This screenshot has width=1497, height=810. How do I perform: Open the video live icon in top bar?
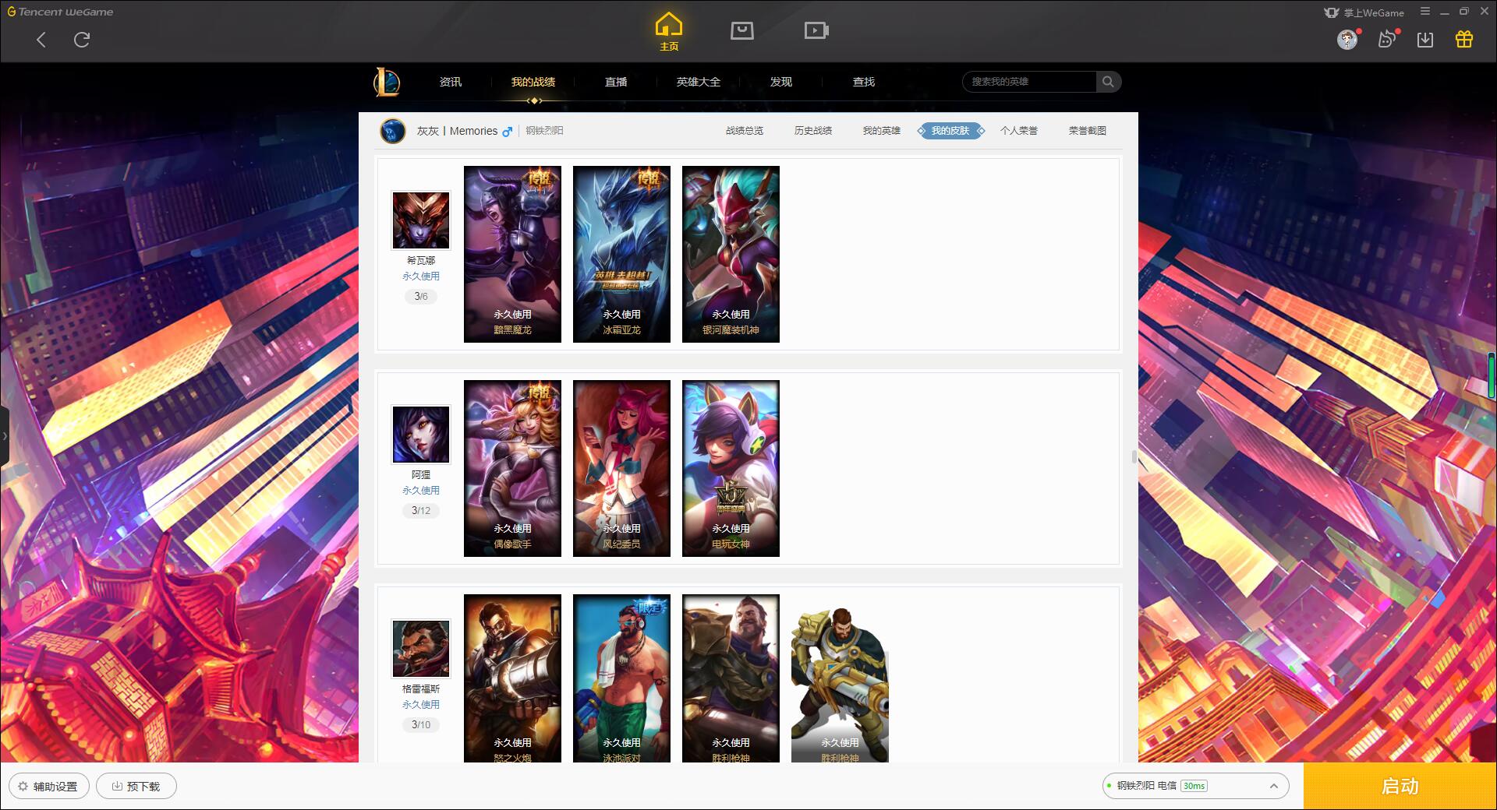click(816, 30)
